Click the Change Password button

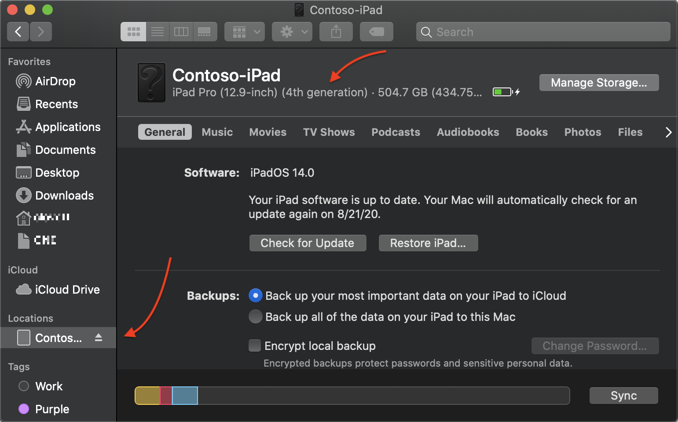[595, 346]
